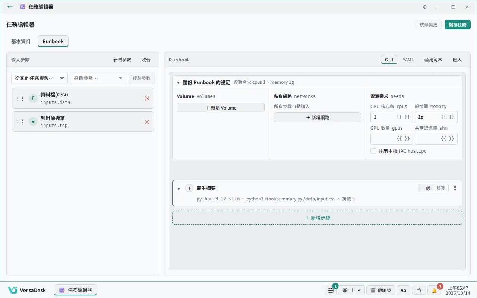Toggle 傳統版 classic mode in taskbar

tap(380, 290)
